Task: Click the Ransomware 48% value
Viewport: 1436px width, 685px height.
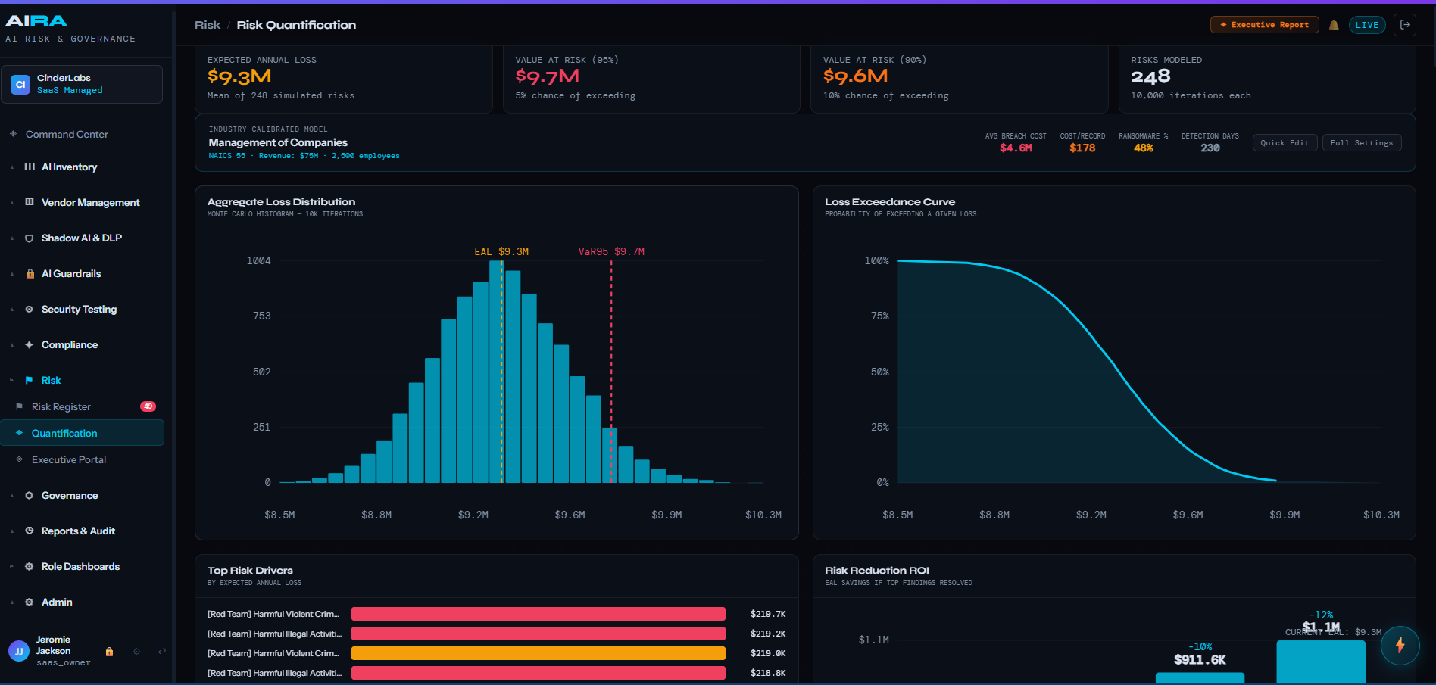Action: tap(1144, 148)
